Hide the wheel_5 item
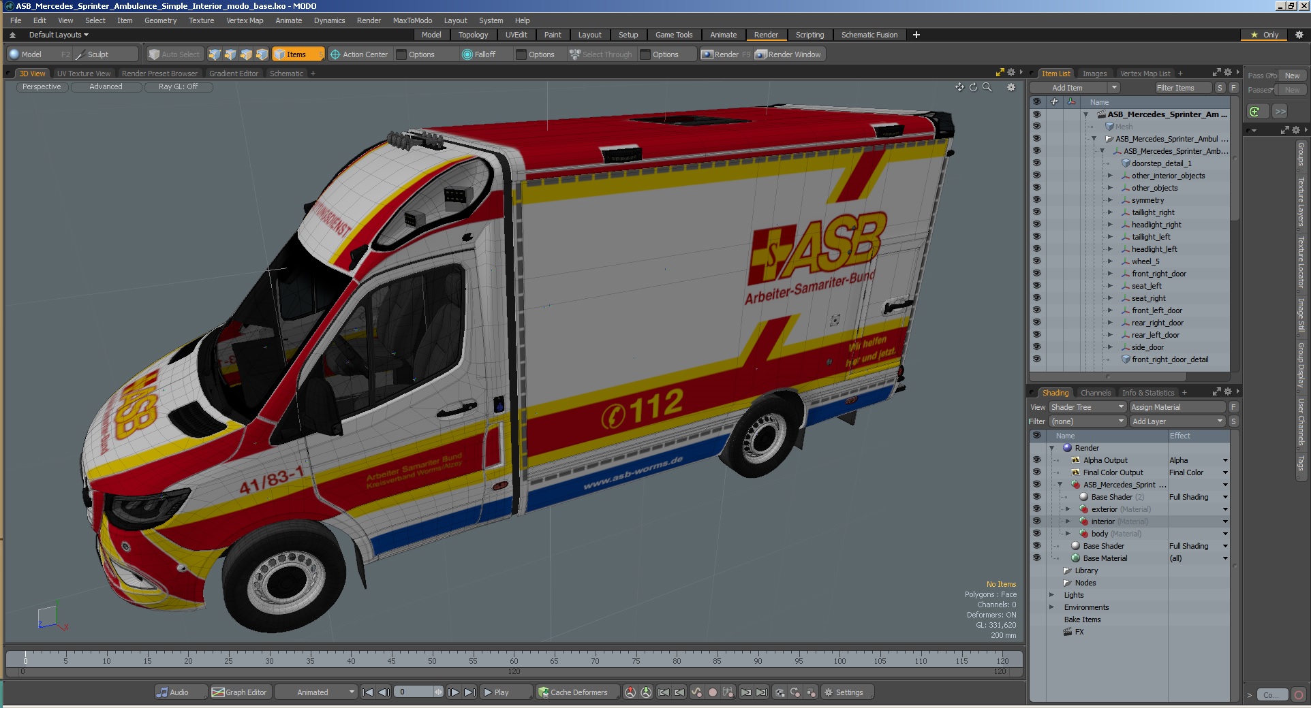1311x708 pixels. pyautogui.click(x=1036, y=261)
